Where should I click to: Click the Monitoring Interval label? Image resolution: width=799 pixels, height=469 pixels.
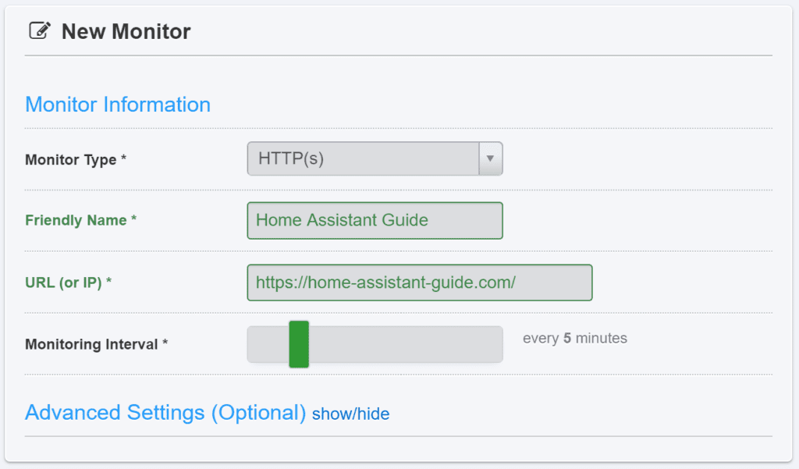96,344
